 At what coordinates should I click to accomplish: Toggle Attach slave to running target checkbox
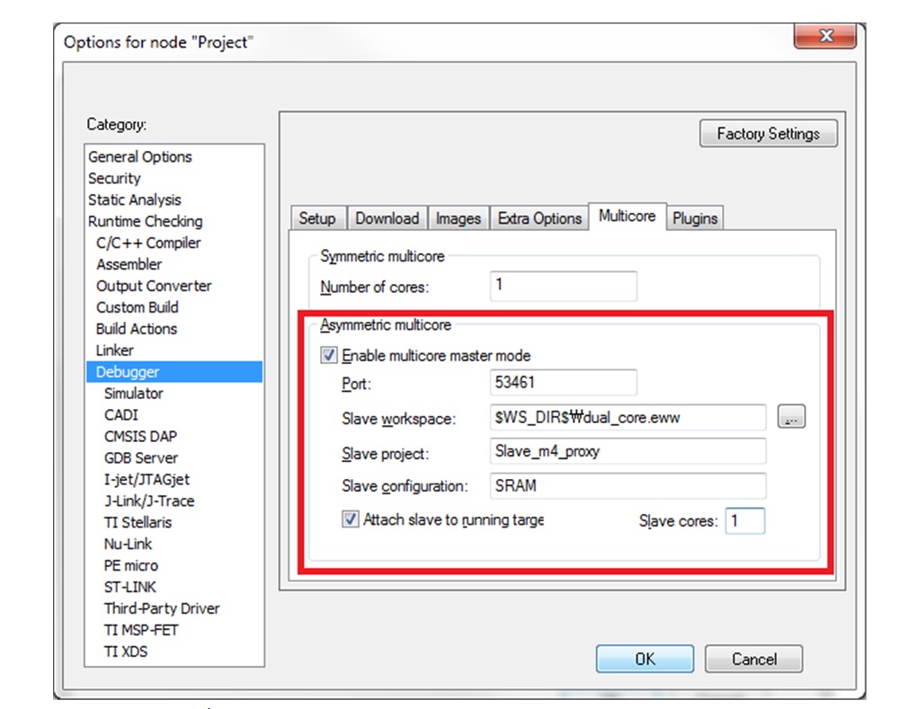coord(351,519)
